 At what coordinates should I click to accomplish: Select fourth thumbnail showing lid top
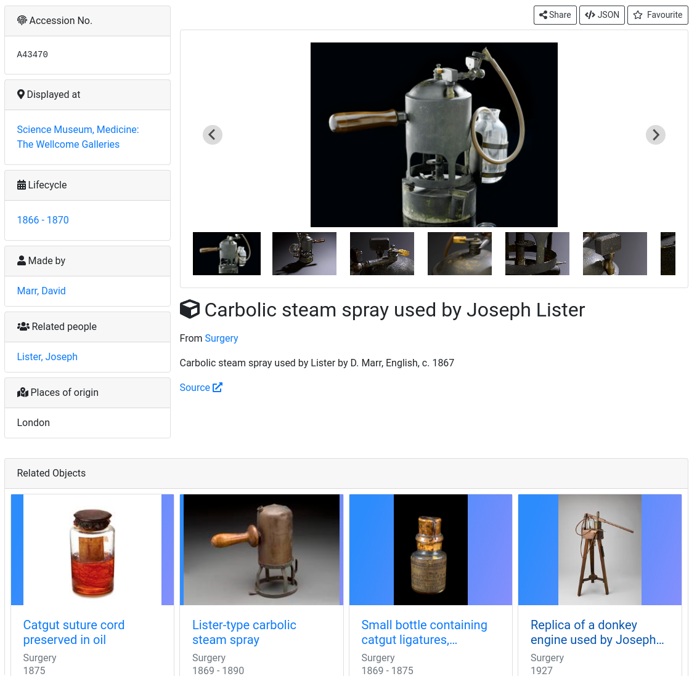pyautogui.click(x=460, y=254)
